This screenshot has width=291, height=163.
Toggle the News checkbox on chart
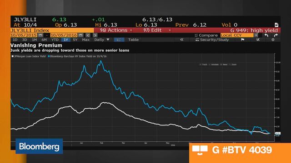pos(221,64)
